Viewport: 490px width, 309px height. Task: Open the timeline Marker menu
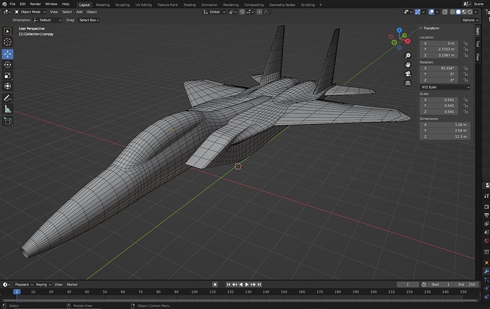click(72, 284)
